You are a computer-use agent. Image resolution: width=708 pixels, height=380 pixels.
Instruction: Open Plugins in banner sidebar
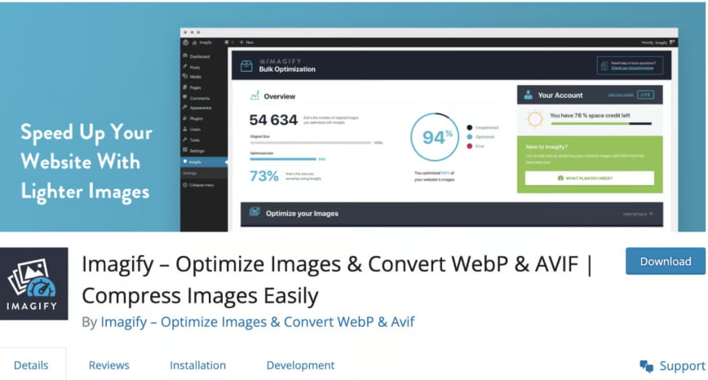click(196, 118)
